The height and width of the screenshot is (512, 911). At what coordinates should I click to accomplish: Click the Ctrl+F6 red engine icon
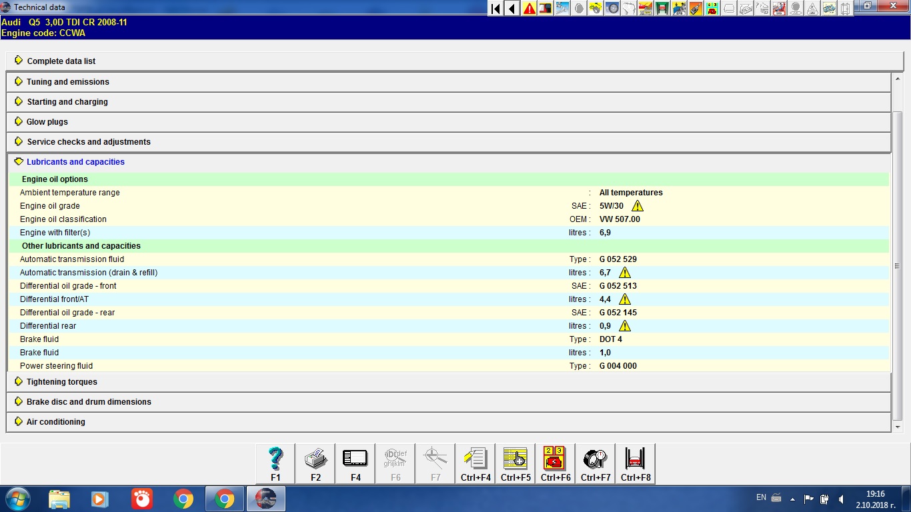coord(556,463)
